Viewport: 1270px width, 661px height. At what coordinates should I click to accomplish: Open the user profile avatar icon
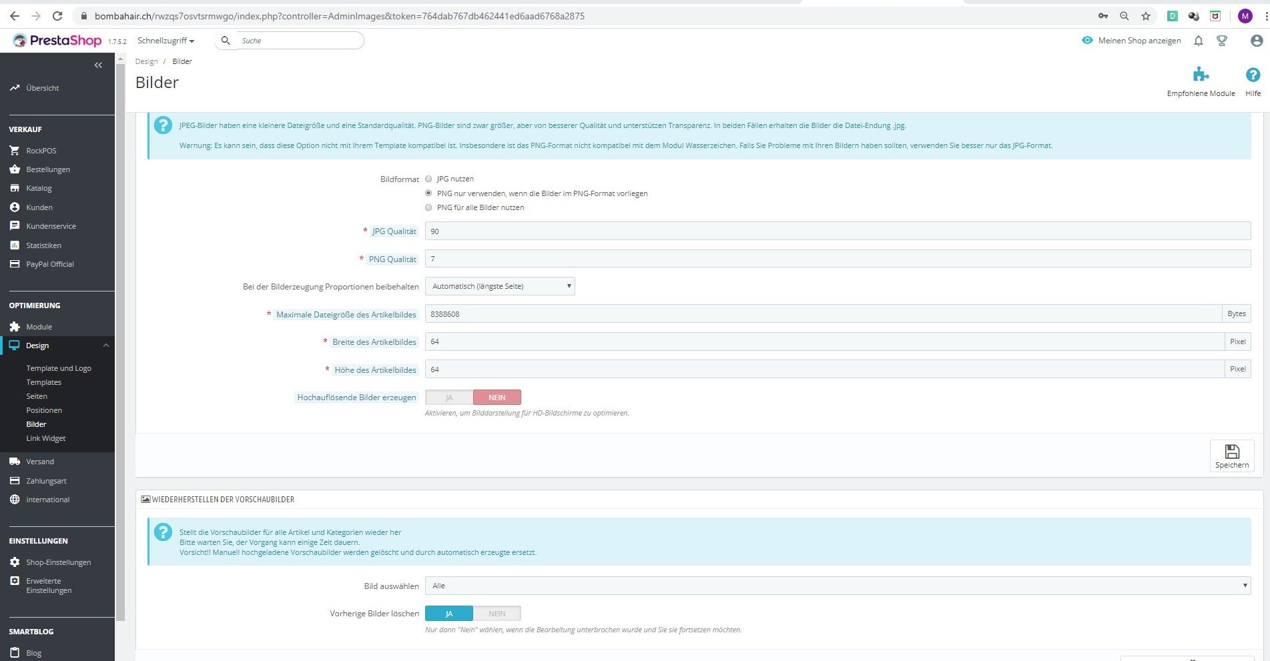click(x=1257, y=41)
